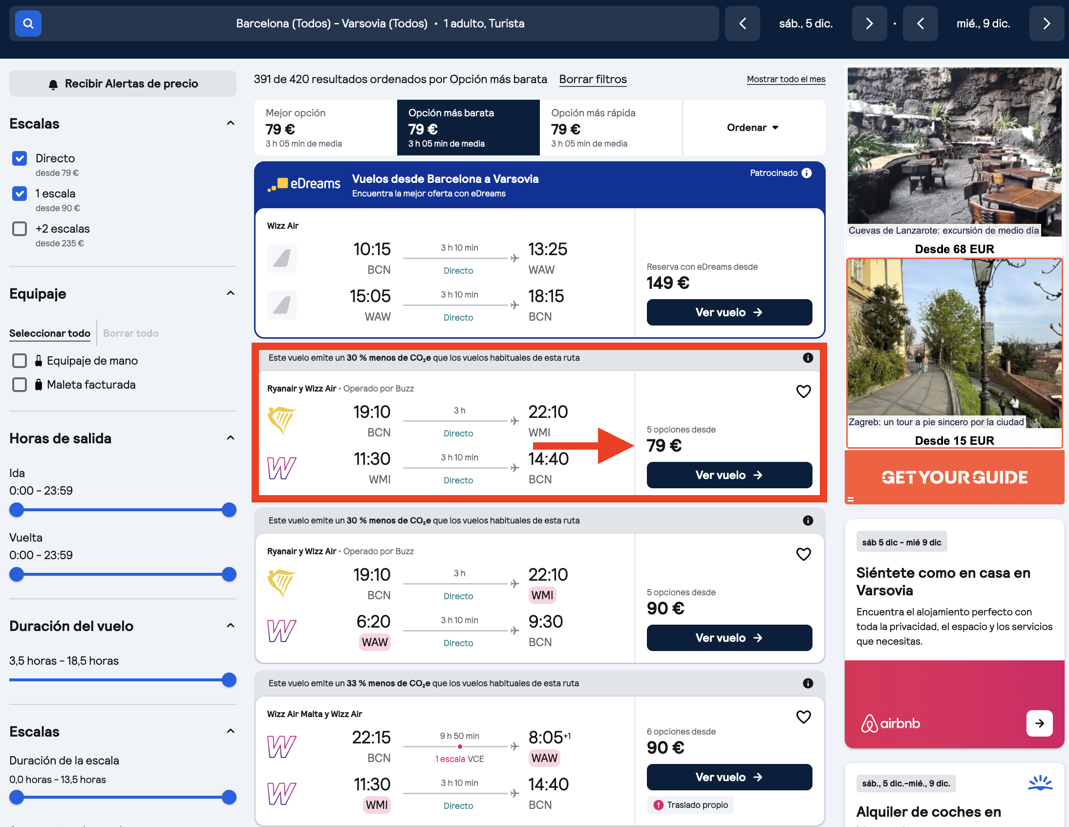Go to previous return date before mié., 9 dic.
Viewport: 1069px width, 827px height.
(x=920, y=23)
